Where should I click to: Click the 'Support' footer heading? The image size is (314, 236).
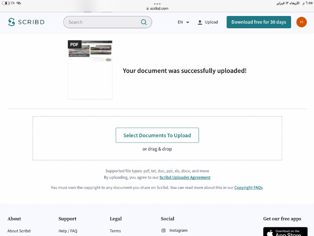67,219
